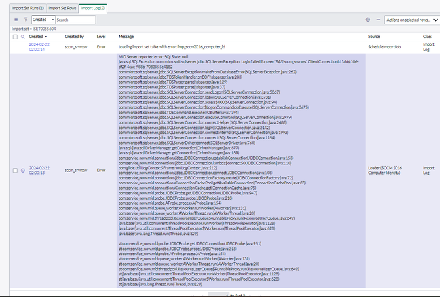
Task: Click the Import set = ISET0055604 breadcrumb
Action: [33, 29]
